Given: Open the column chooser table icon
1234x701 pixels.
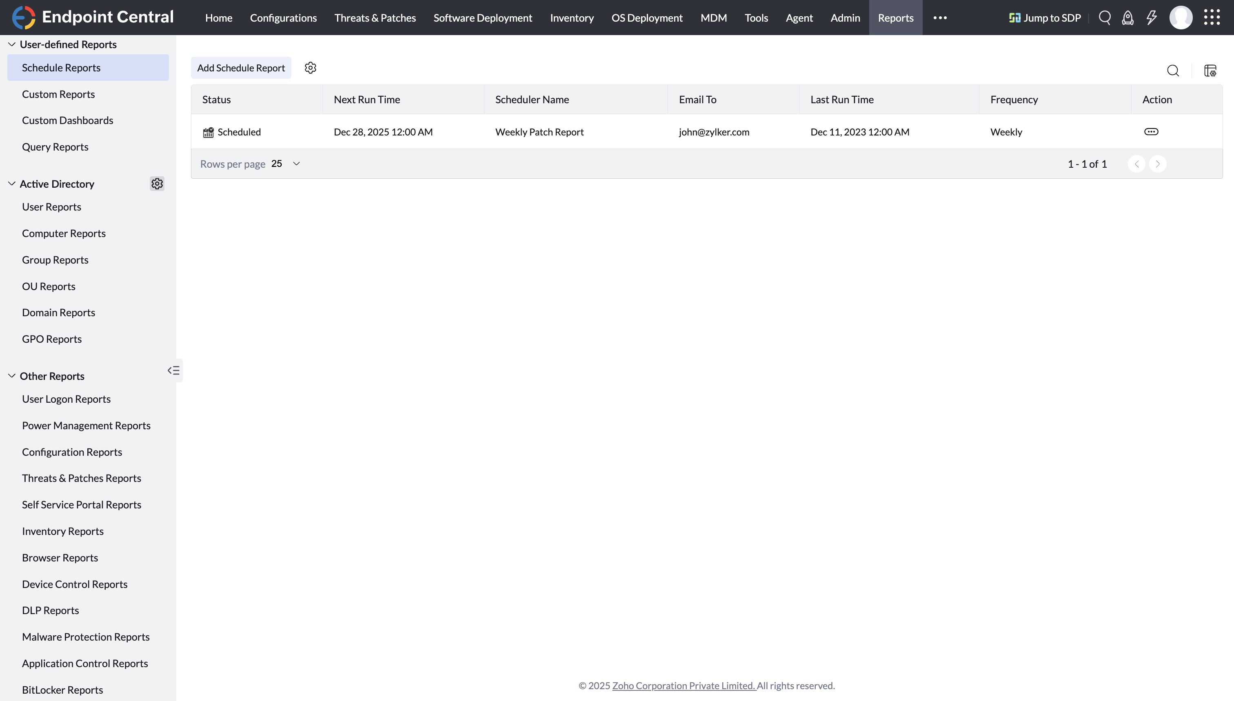Looking at the screenshot, I should [1210, 71].
